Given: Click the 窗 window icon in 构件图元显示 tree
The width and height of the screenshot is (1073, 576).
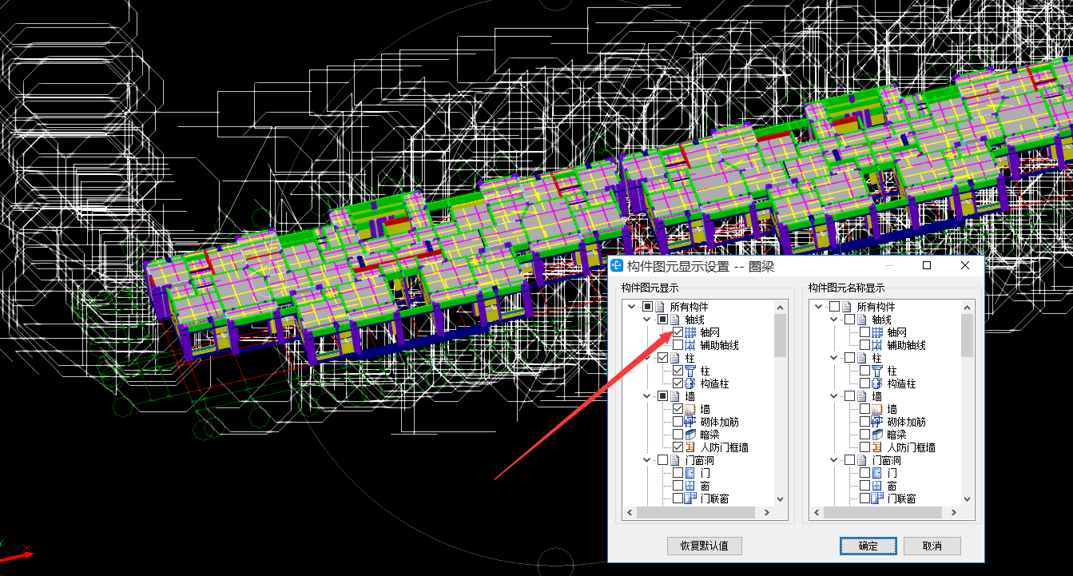Looking at the screenshot, I should pyautogui.click(x=690, y=486).
